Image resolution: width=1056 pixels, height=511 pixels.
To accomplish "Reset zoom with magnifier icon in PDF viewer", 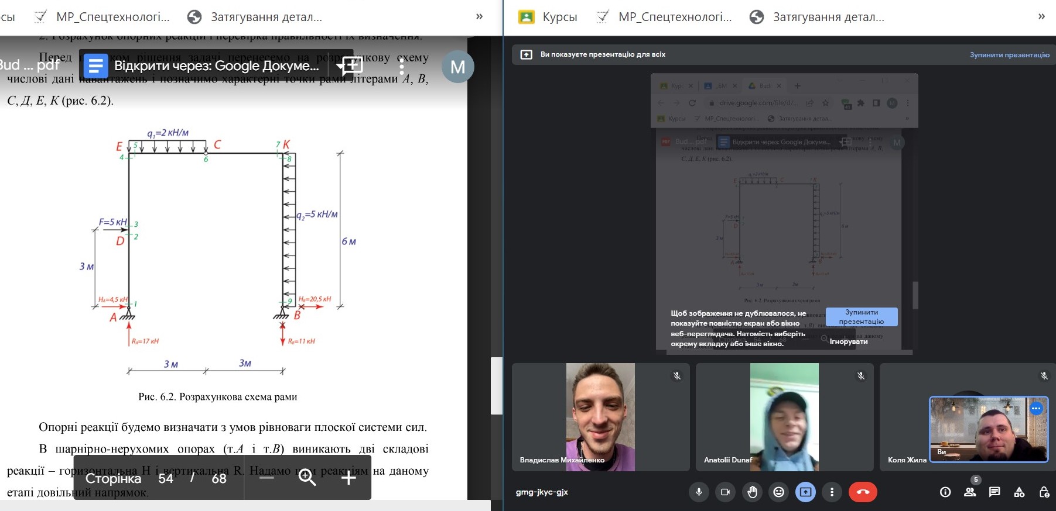I will point(307,478).
